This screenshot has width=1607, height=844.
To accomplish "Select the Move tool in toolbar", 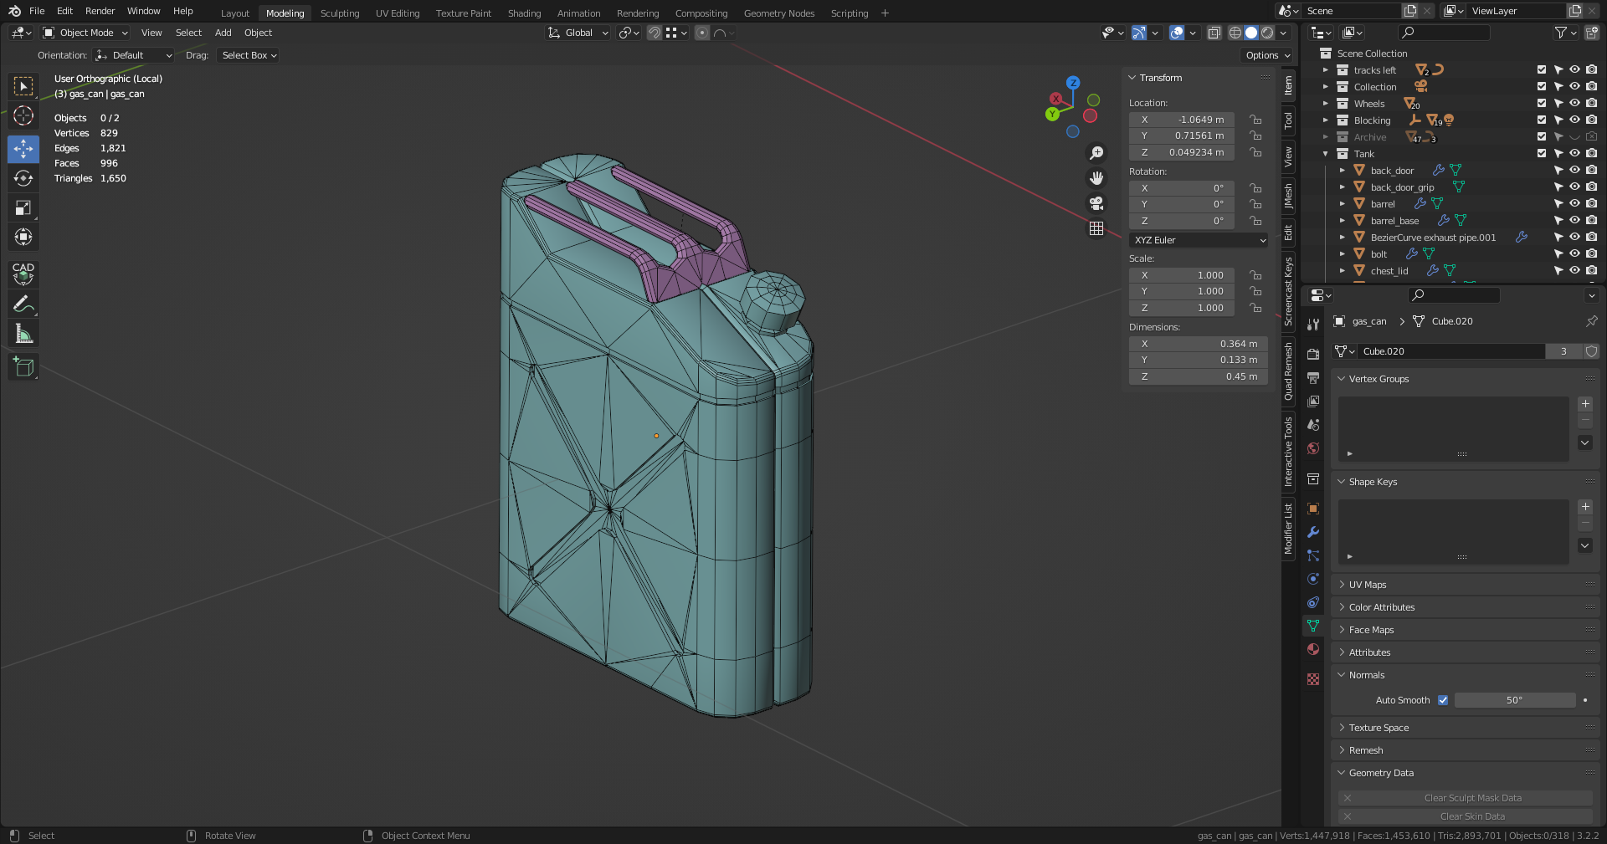I will (23, 149).
